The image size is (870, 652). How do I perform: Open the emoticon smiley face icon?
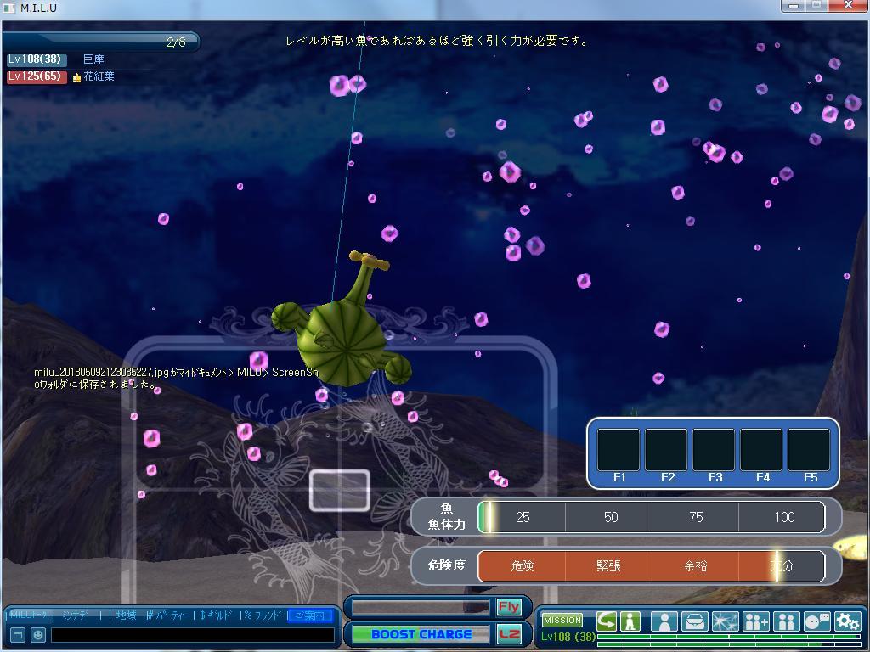click(38, 635)
